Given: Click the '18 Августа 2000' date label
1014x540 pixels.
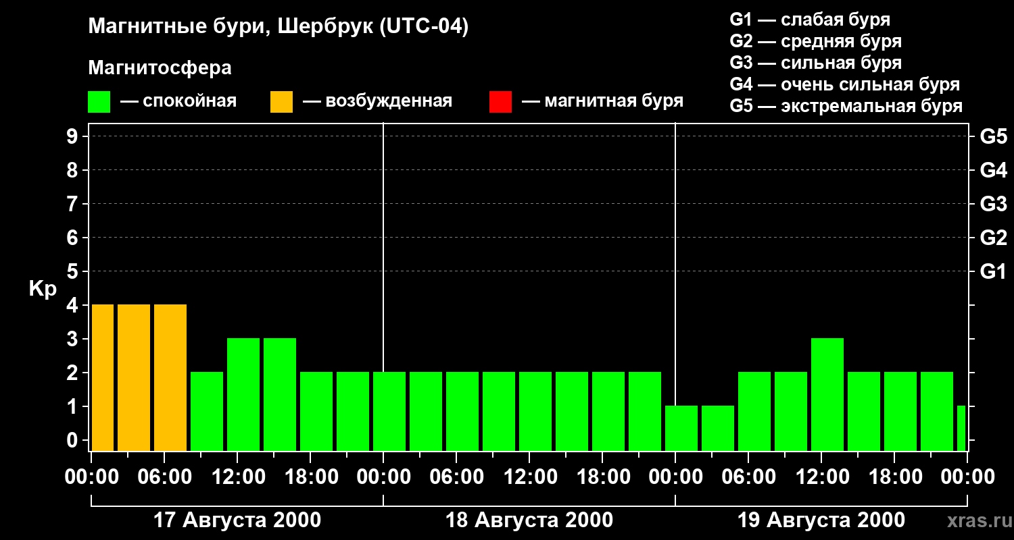Looking at the screenshot, I should coord(529,520).
